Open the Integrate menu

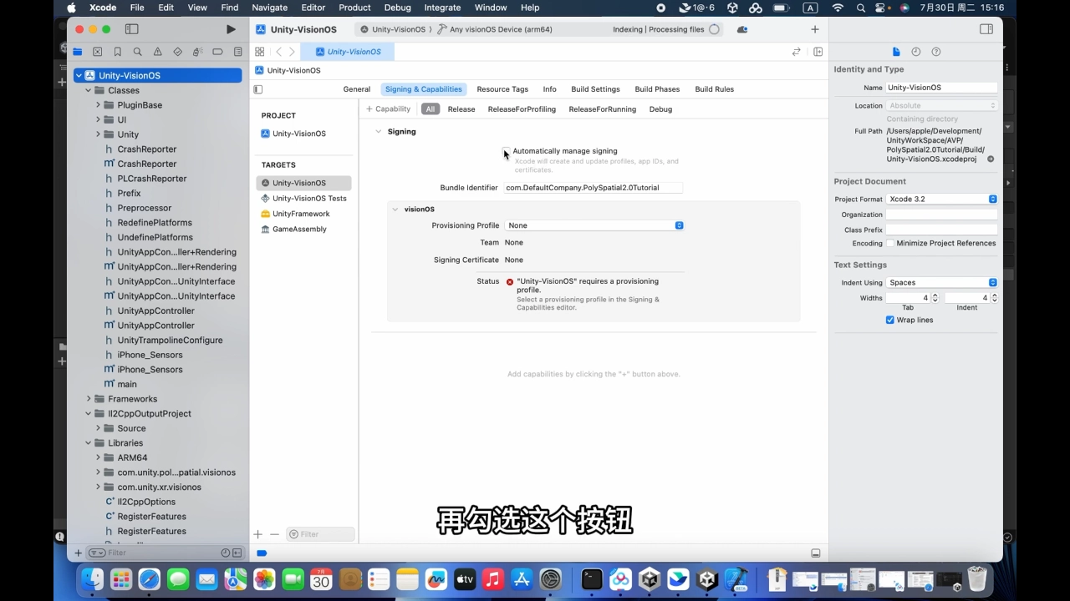click(x=442, y=8)
